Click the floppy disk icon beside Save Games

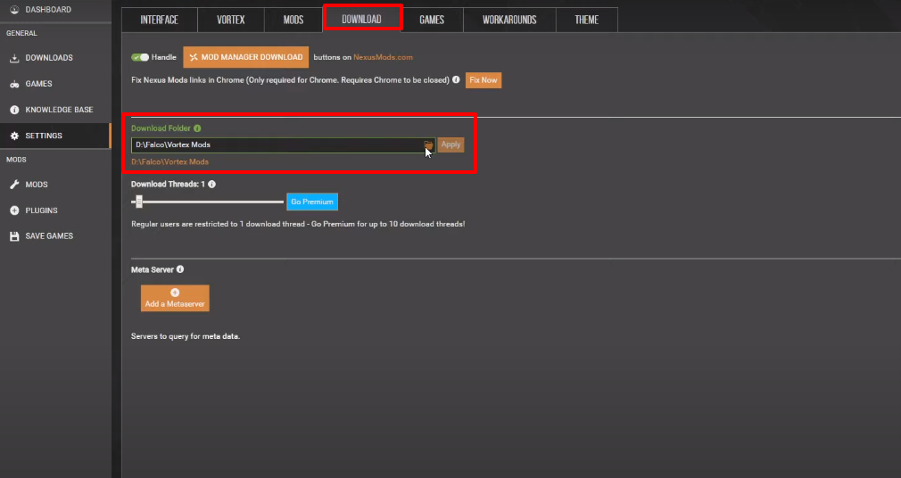click(x=14, y=236)
